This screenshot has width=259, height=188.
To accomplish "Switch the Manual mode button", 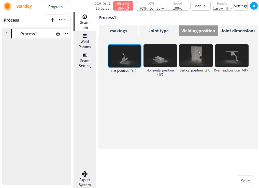I will click(200, 6).
